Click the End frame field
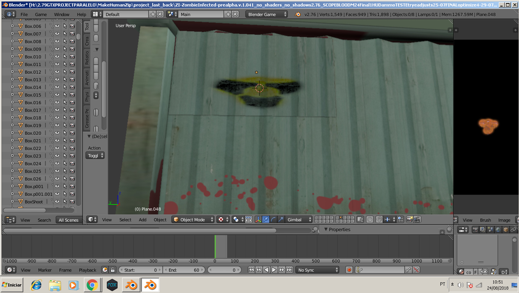Screen dimensions: 519x293 click(x=184, y=270)
